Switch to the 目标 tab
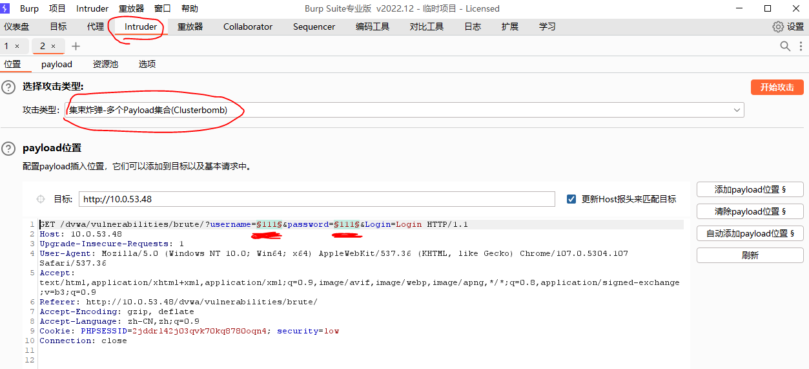 58,26
